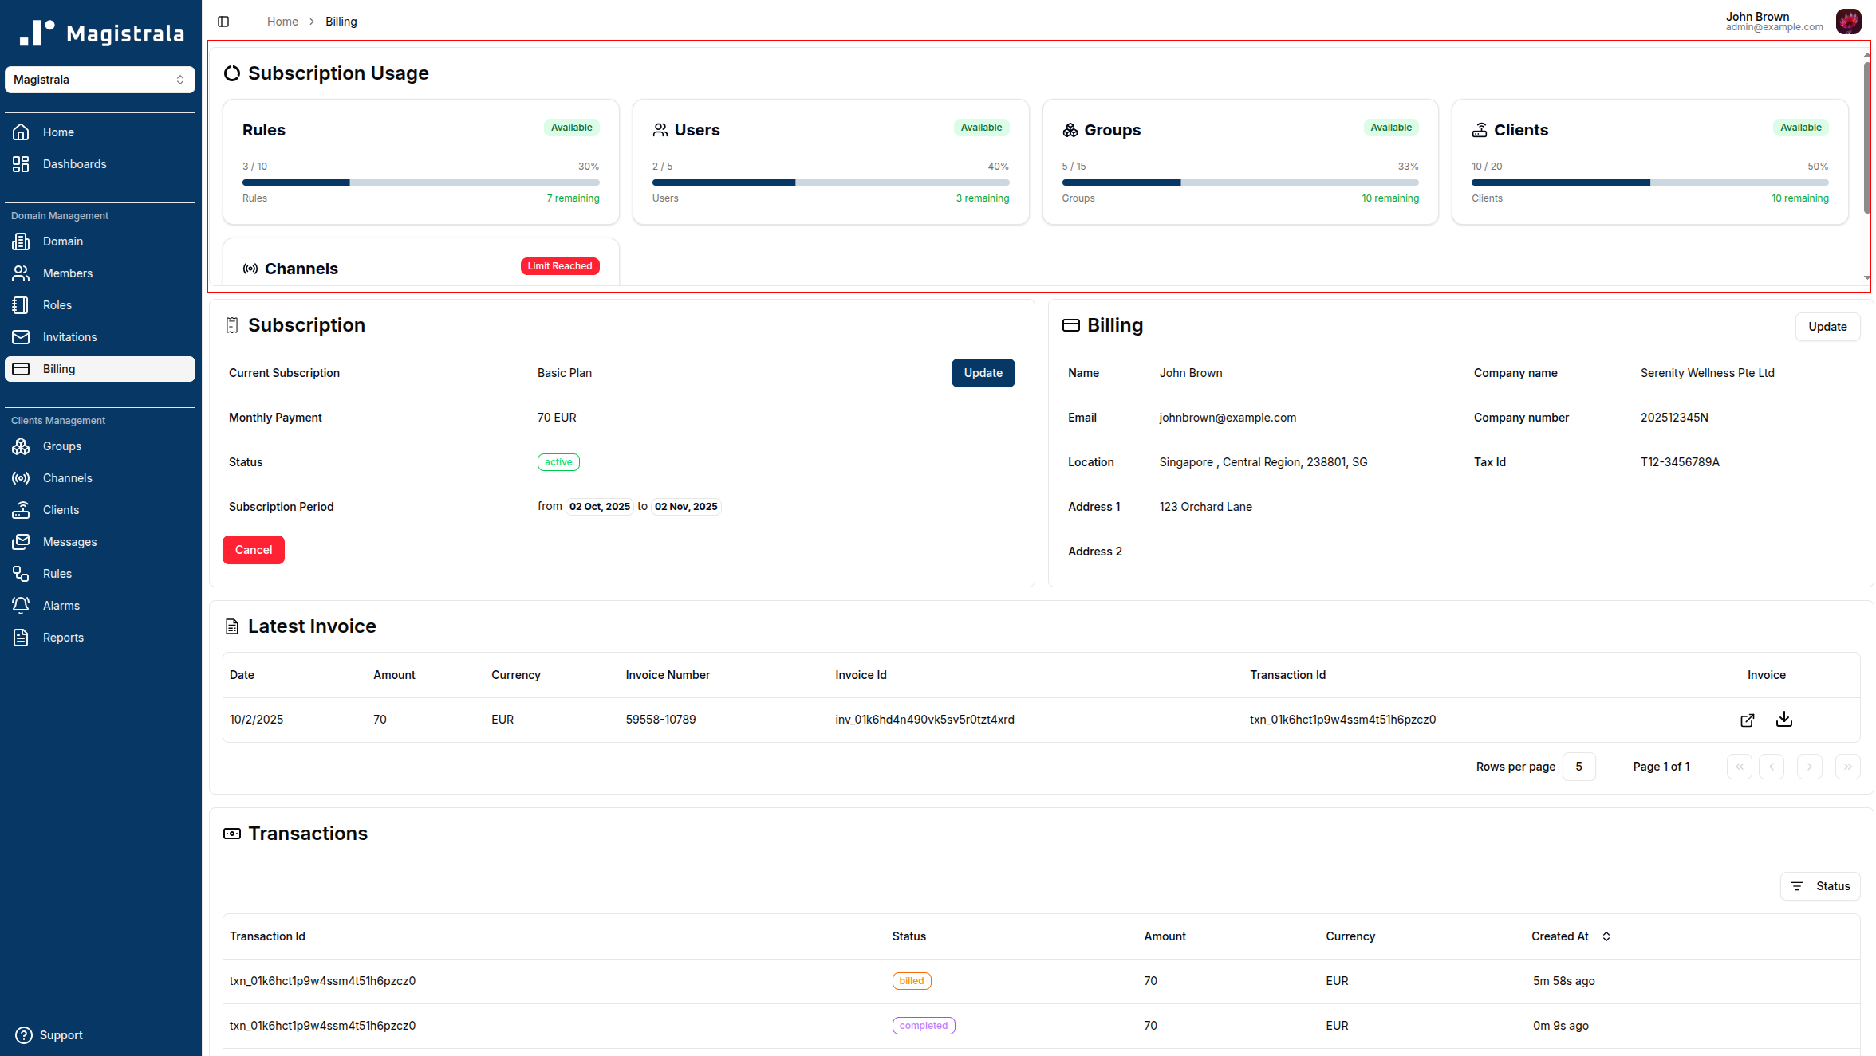
Task: Click the Messages sidebar icon
Action: 22,542
